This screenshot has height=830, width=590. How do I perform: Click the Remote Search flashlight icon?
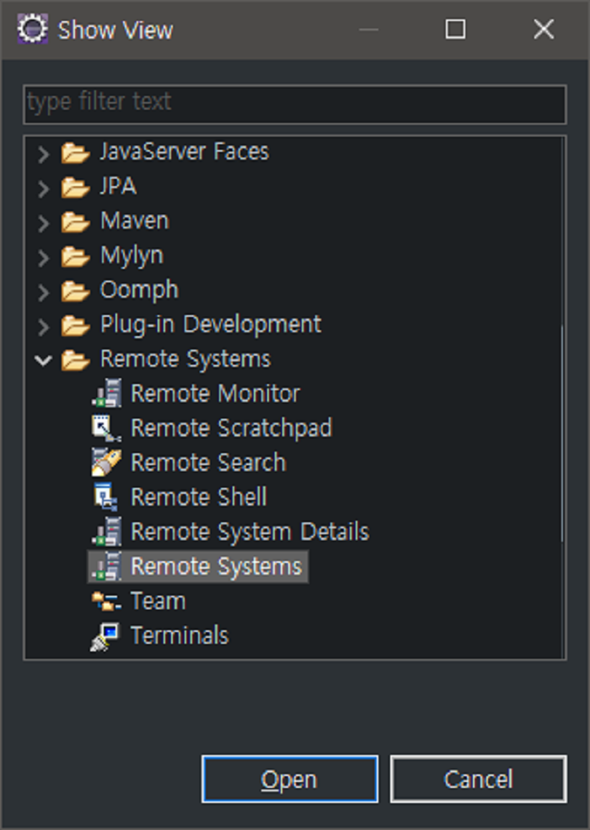[106, 463]
